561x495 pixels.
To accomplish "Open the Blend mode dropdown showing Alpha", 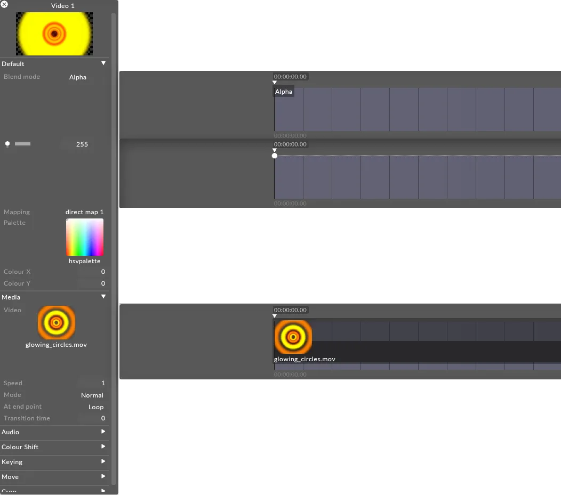I will click(78, 77).
